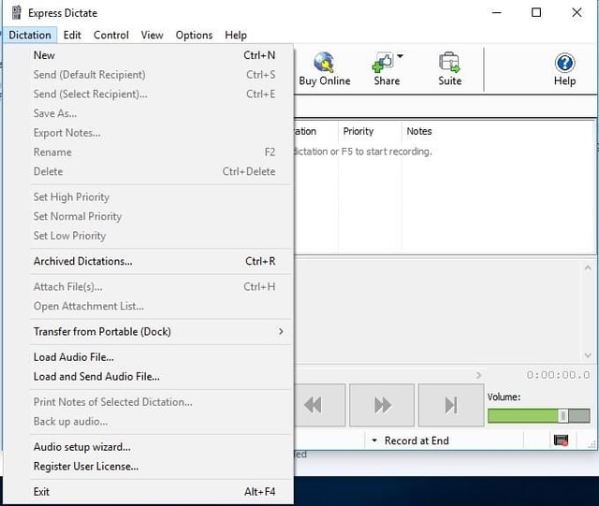Close the Express Dictate window
Image resolution: width=599 pixels, height=506 pixels.
pos(577,12)
